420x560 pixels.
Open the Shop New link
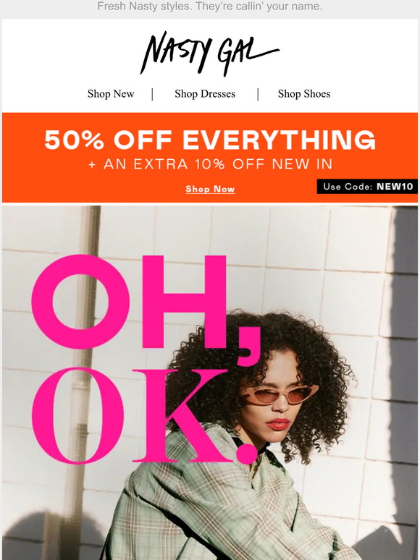tap(111, 94)
